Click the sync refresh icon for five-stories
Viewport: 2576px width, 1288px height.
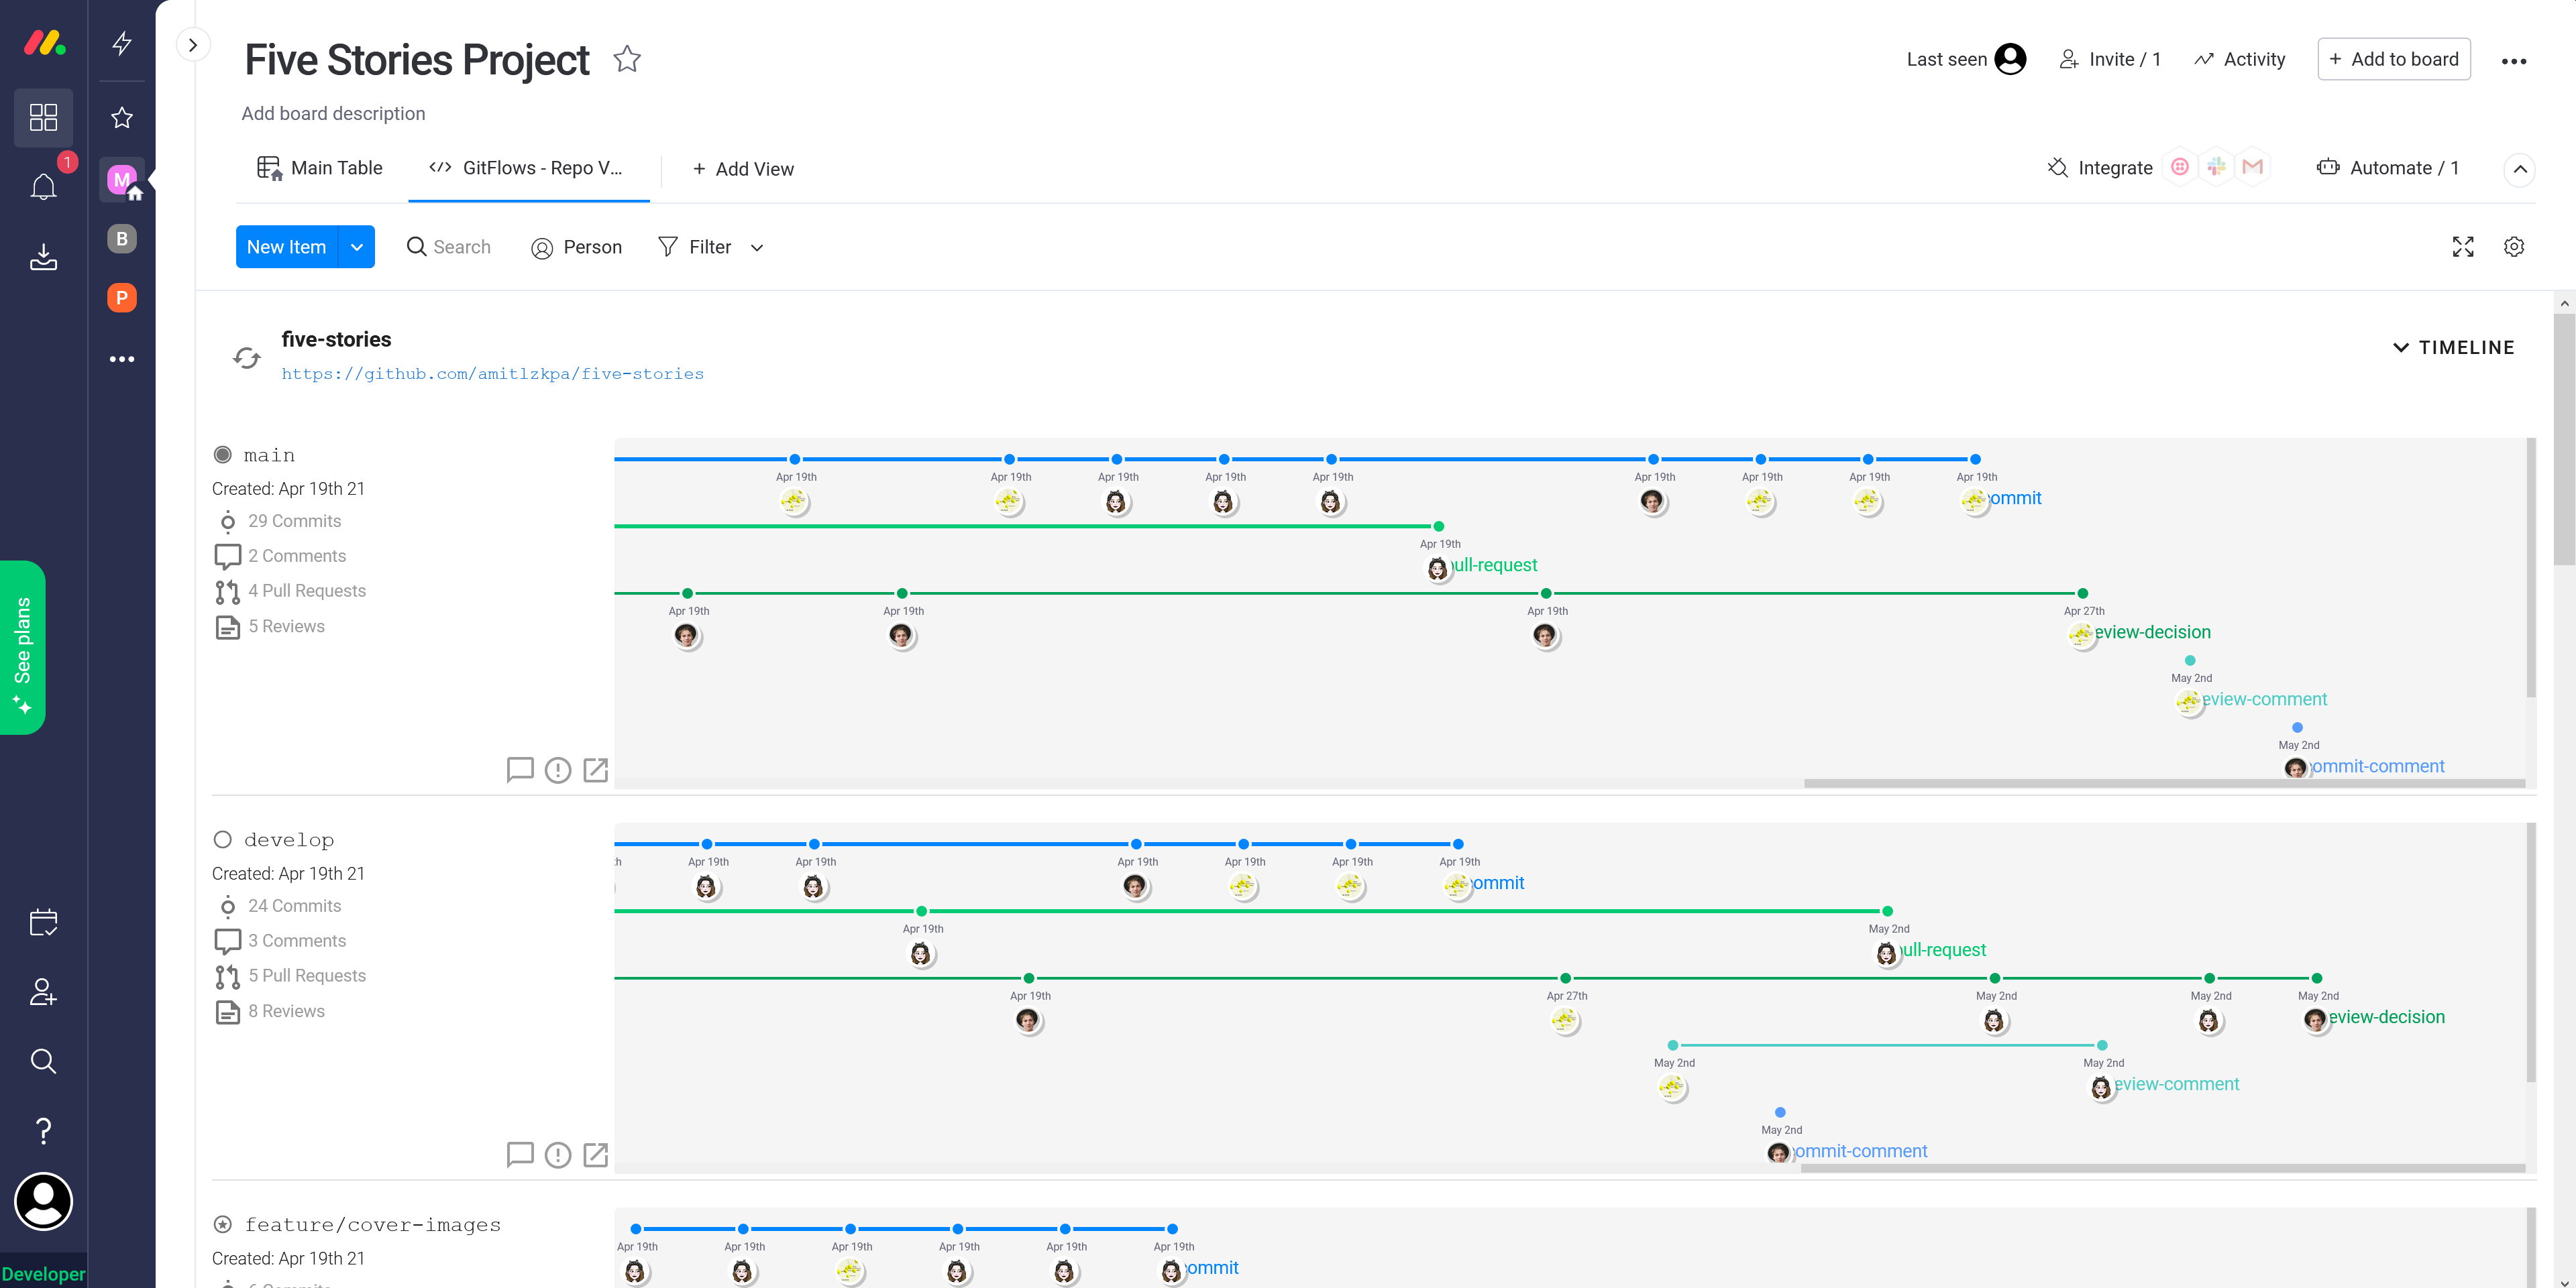pyautogui.click(x=247, y=357)
